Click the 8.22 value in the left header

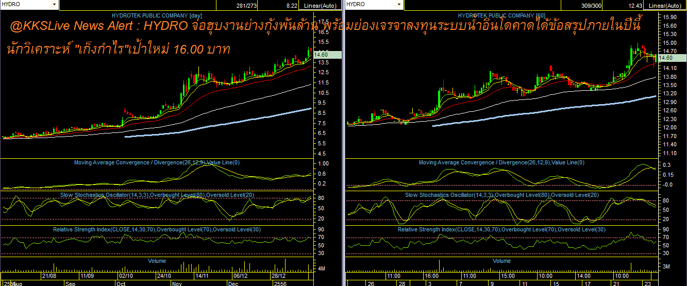(292, 5)
